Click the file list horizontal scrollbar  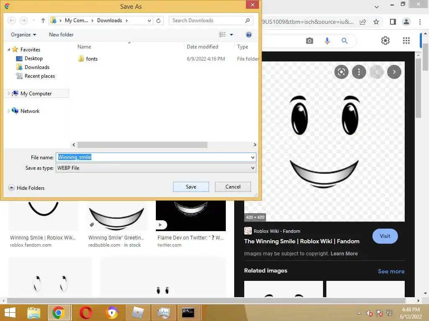click(x=142, y=145)
